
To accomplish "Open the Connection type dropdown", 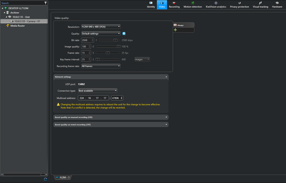I will pos(98,90).
